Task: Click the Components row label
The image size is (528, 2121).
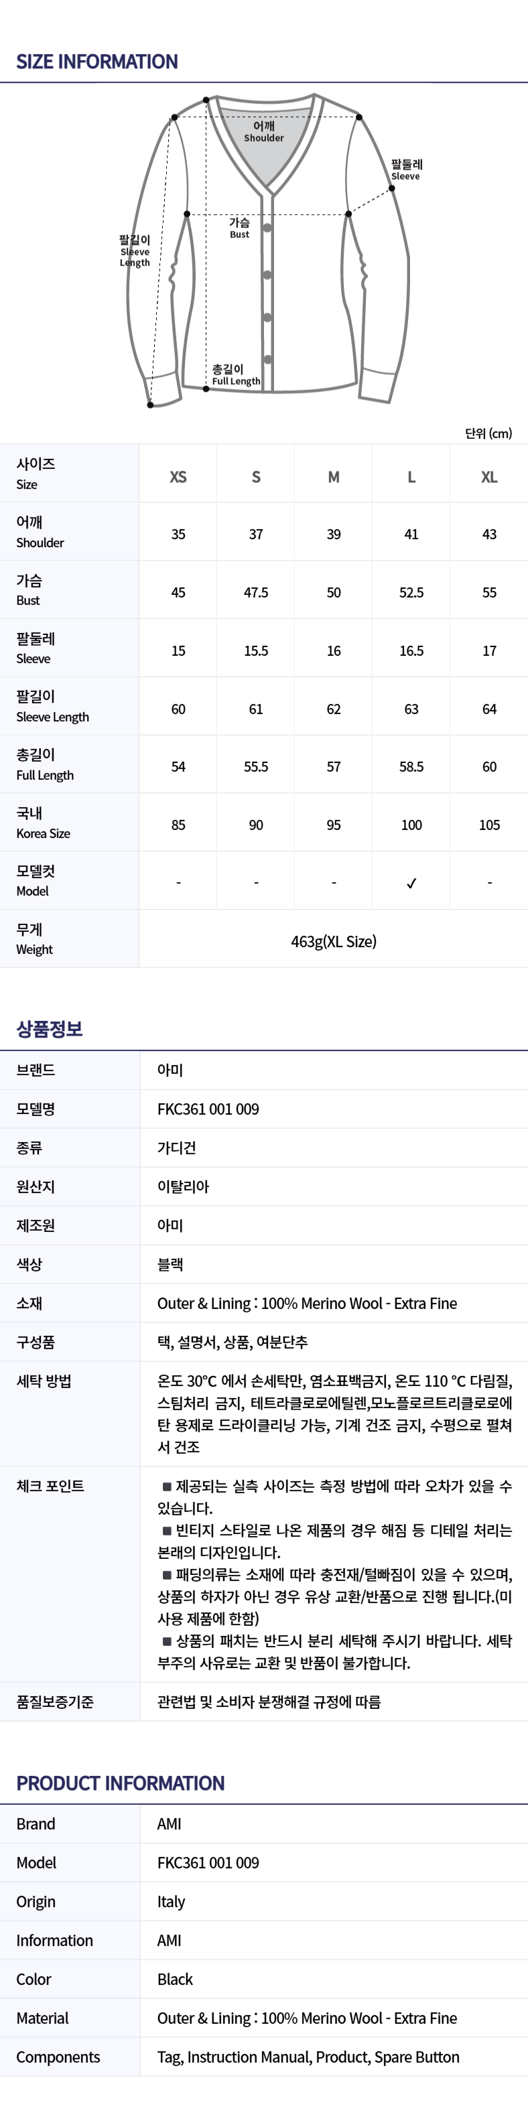Action: pos(58,2057)
